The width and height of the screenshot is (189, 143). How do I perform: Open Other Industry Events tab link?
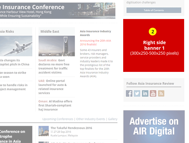pos(90,119)
